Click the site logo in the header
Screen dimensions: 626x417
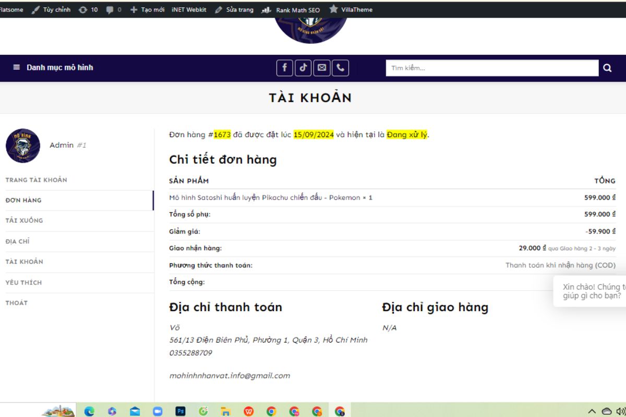tap(310, 30)
